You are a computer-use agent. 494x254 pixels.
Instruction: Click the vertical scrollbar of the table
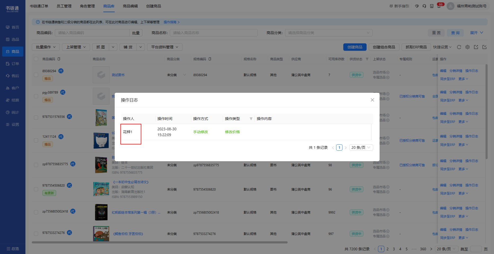point(487,111)
